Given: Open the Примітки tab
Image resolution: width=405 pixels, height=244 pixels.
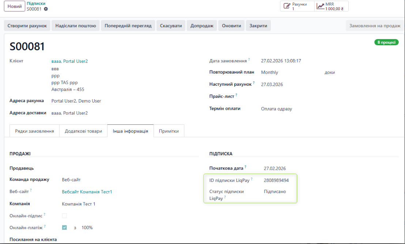Looking at the screenshot, I should coord(169,131).
